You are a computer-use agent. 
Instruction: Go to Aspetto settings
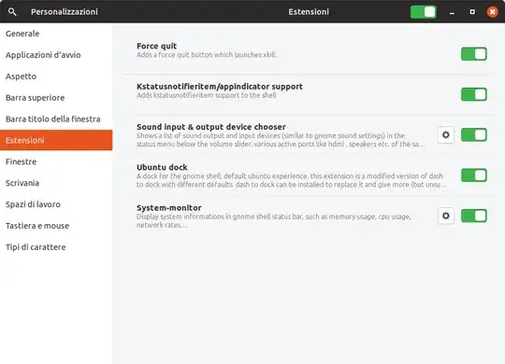coord(56,77)
